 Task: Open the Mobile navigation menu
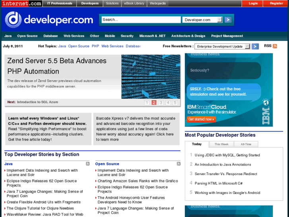coord(110,36)
